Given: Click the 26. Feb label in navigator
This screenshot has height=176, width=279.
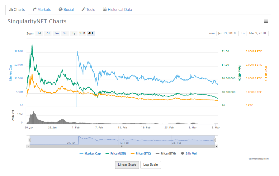Looking at the screenshot, I should tap(177, 143).
